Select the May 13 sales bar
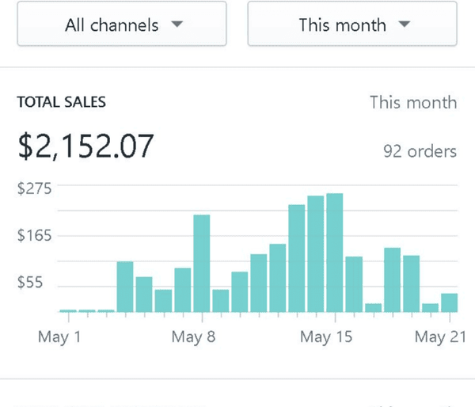The width and height of the screenshot is (475, 407). [x=297, y=258]
